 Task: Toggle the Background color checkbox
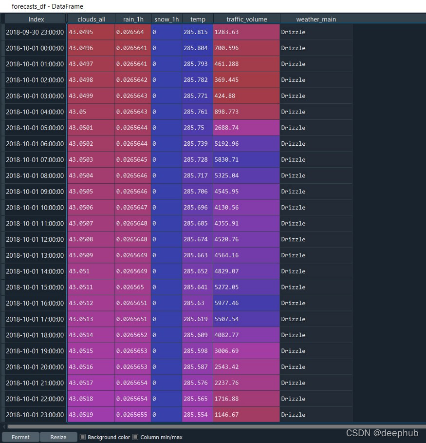pos(83,437)
